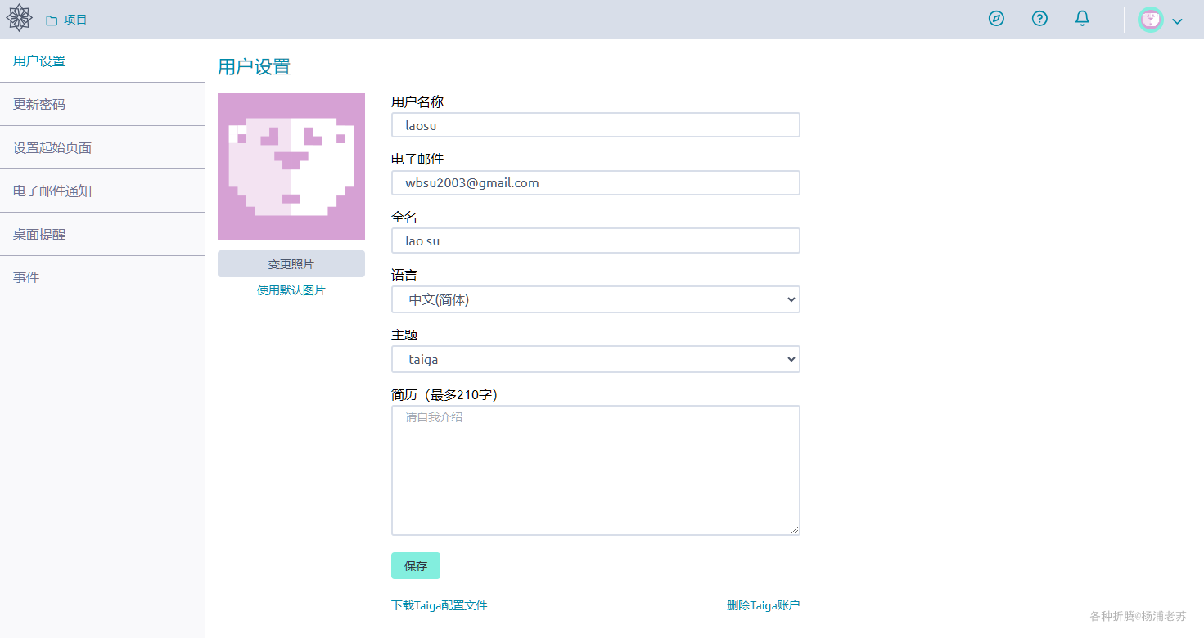Focus the 用户名称 field with laosu
The width and height of the screenshot is (1204, 638).
coord(595,125)
